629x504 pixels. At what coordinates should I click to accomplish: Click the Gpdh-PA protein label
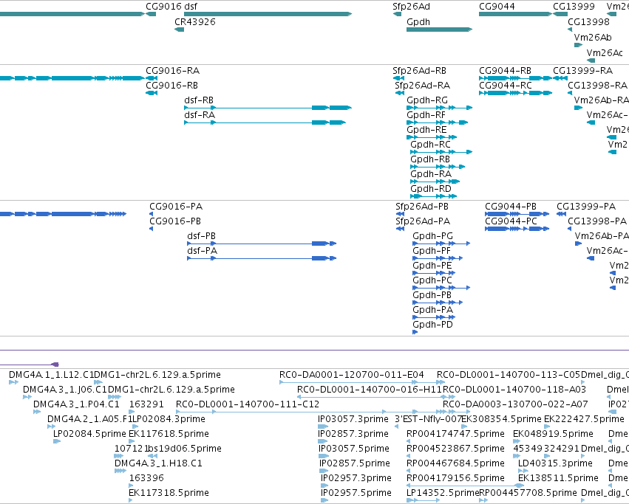pyautogui.click(x=433, y=311)
